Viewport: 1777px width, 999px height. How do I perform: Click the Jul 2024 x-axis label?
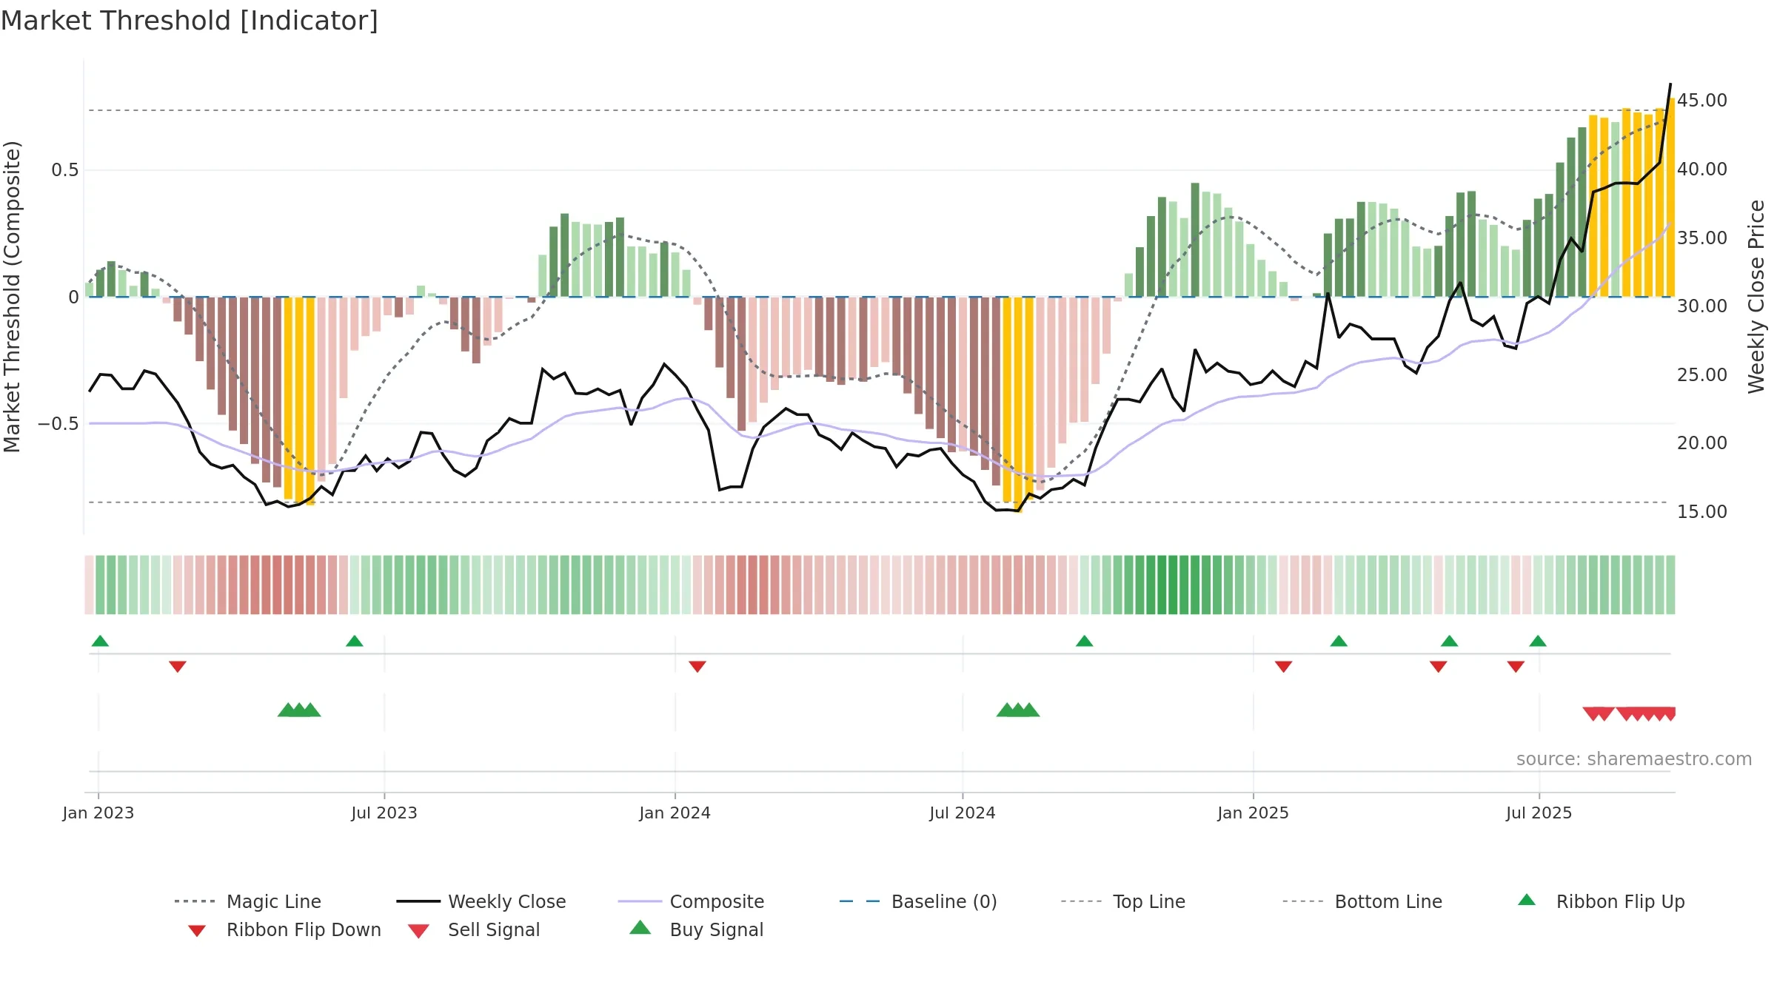click(963, 813)
